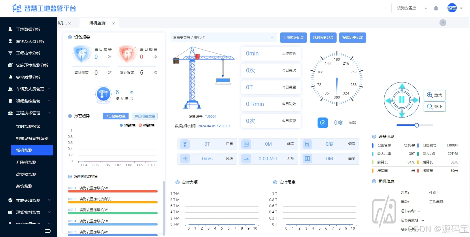Select highlighted 塔机监测 sidebar item

[x=32, y=150]
